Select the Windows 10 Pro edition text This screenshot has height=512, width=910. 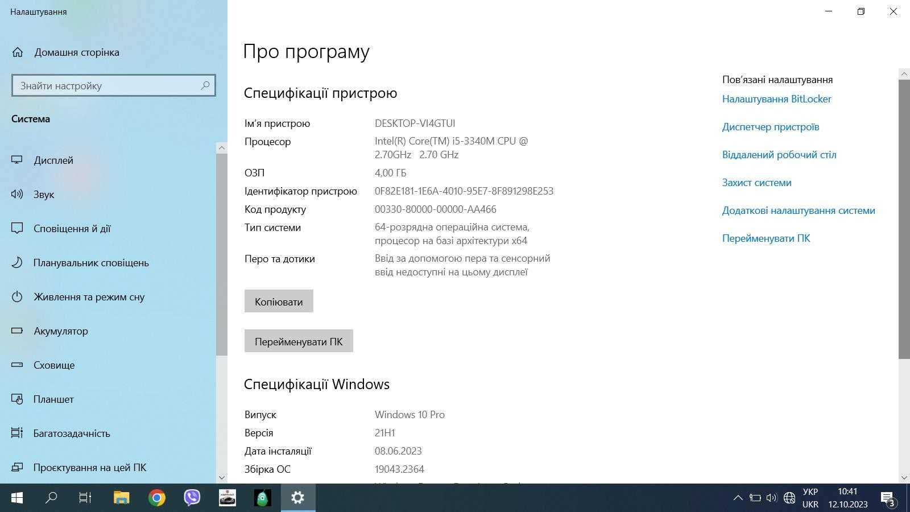tap(409, 415)
